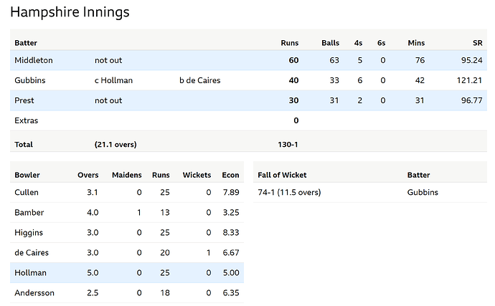Screen dimensions: 495x306
Task: Click the Balls column header
Action: 330,43
